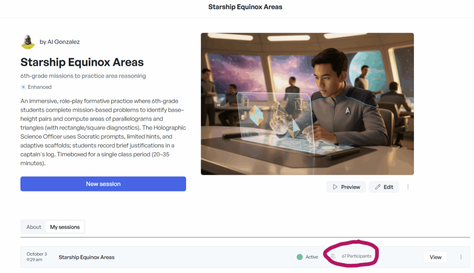
Task: Click the starship cover image
Action: 307,104
